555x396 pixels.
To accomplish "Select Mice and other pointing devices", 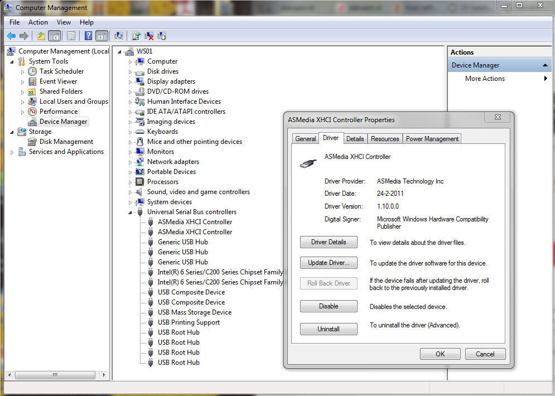I will (x=195, y=142).
